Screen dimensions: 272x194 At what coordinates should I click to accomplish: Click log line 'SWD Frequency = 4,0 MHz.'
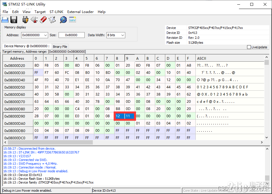[30, 164]
